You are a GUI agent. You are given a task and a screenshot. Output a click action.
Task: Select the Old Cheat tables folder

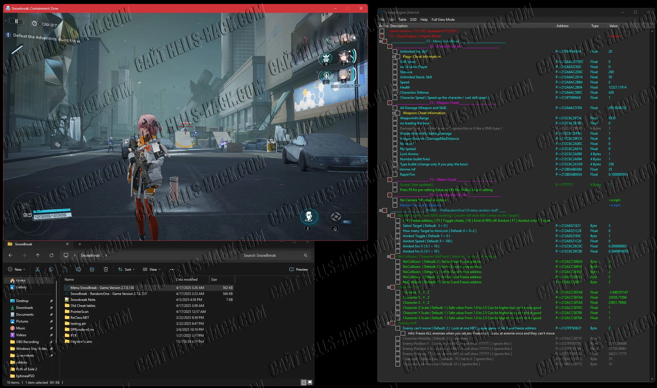[x=83, y=306]
